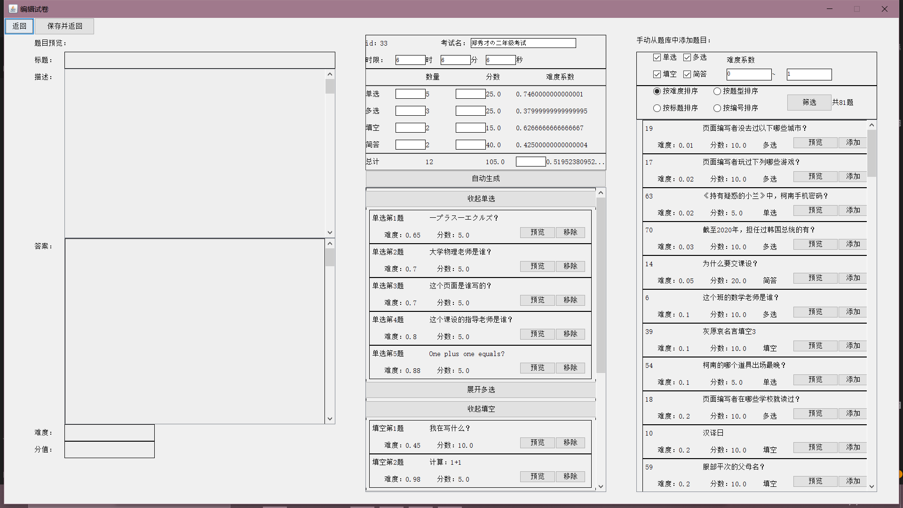Remove 单选第3题 with 移除 button
Viewport: 903px width, 508px height.
(x=570, y=300)
